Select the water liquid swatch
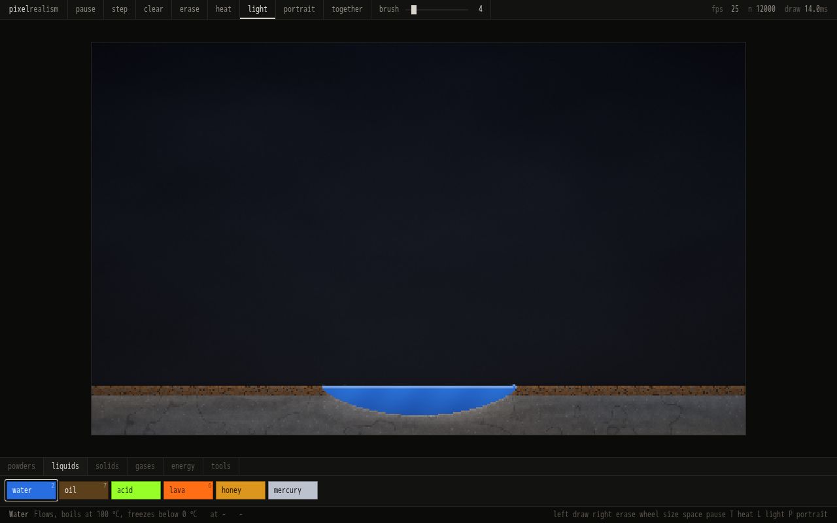 (x=31, y=490)
